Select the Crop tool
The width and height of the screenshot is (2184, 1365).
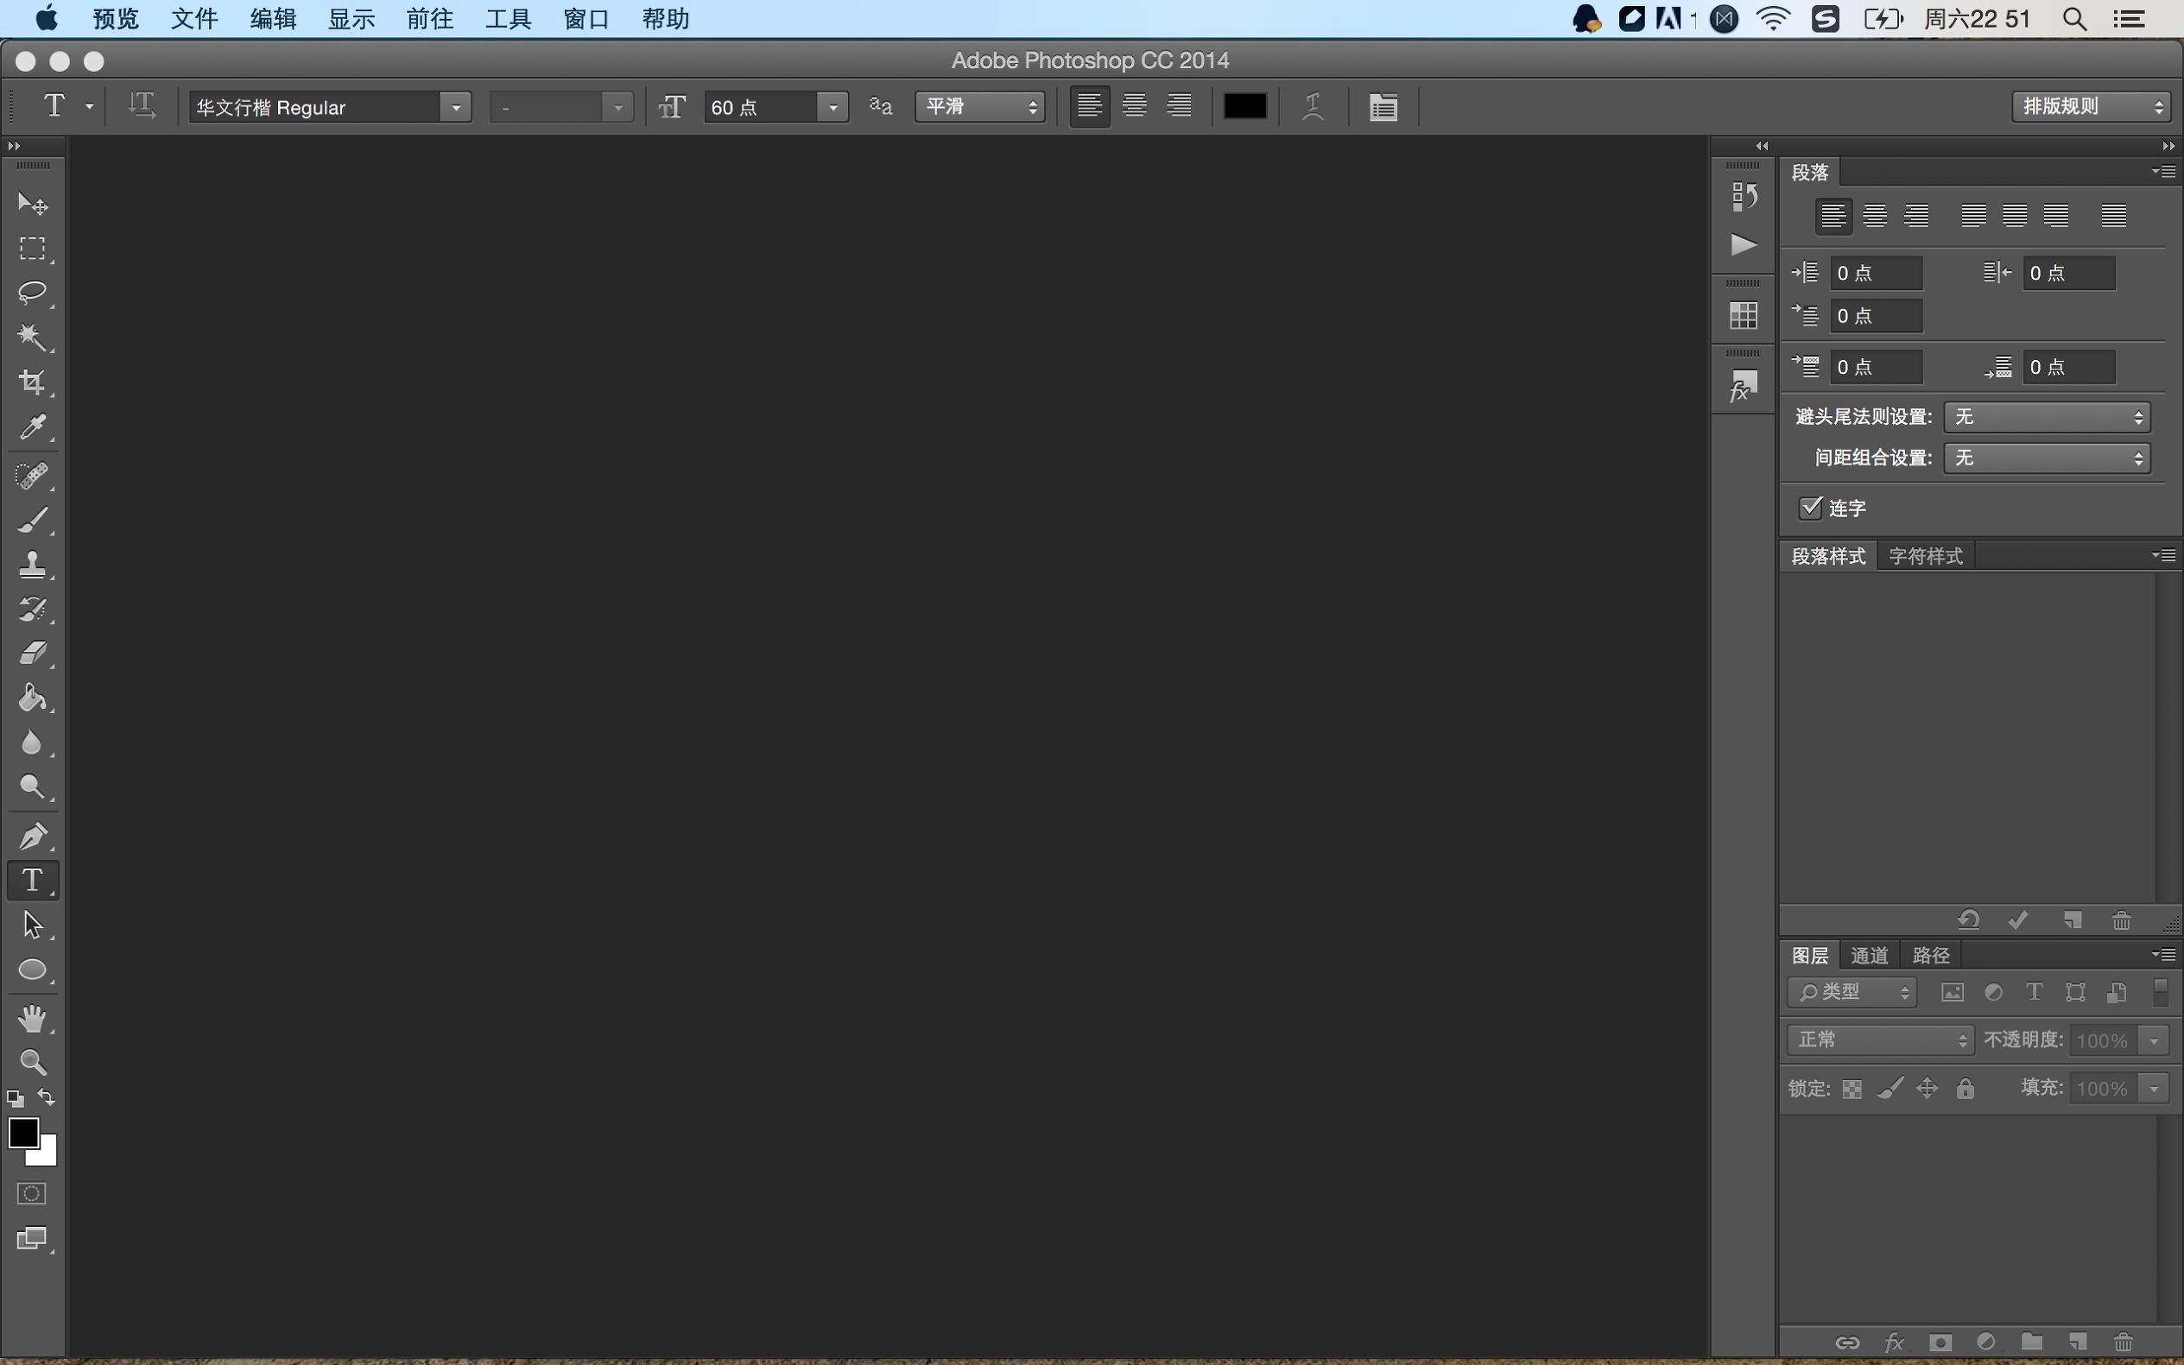click(33, 382)
